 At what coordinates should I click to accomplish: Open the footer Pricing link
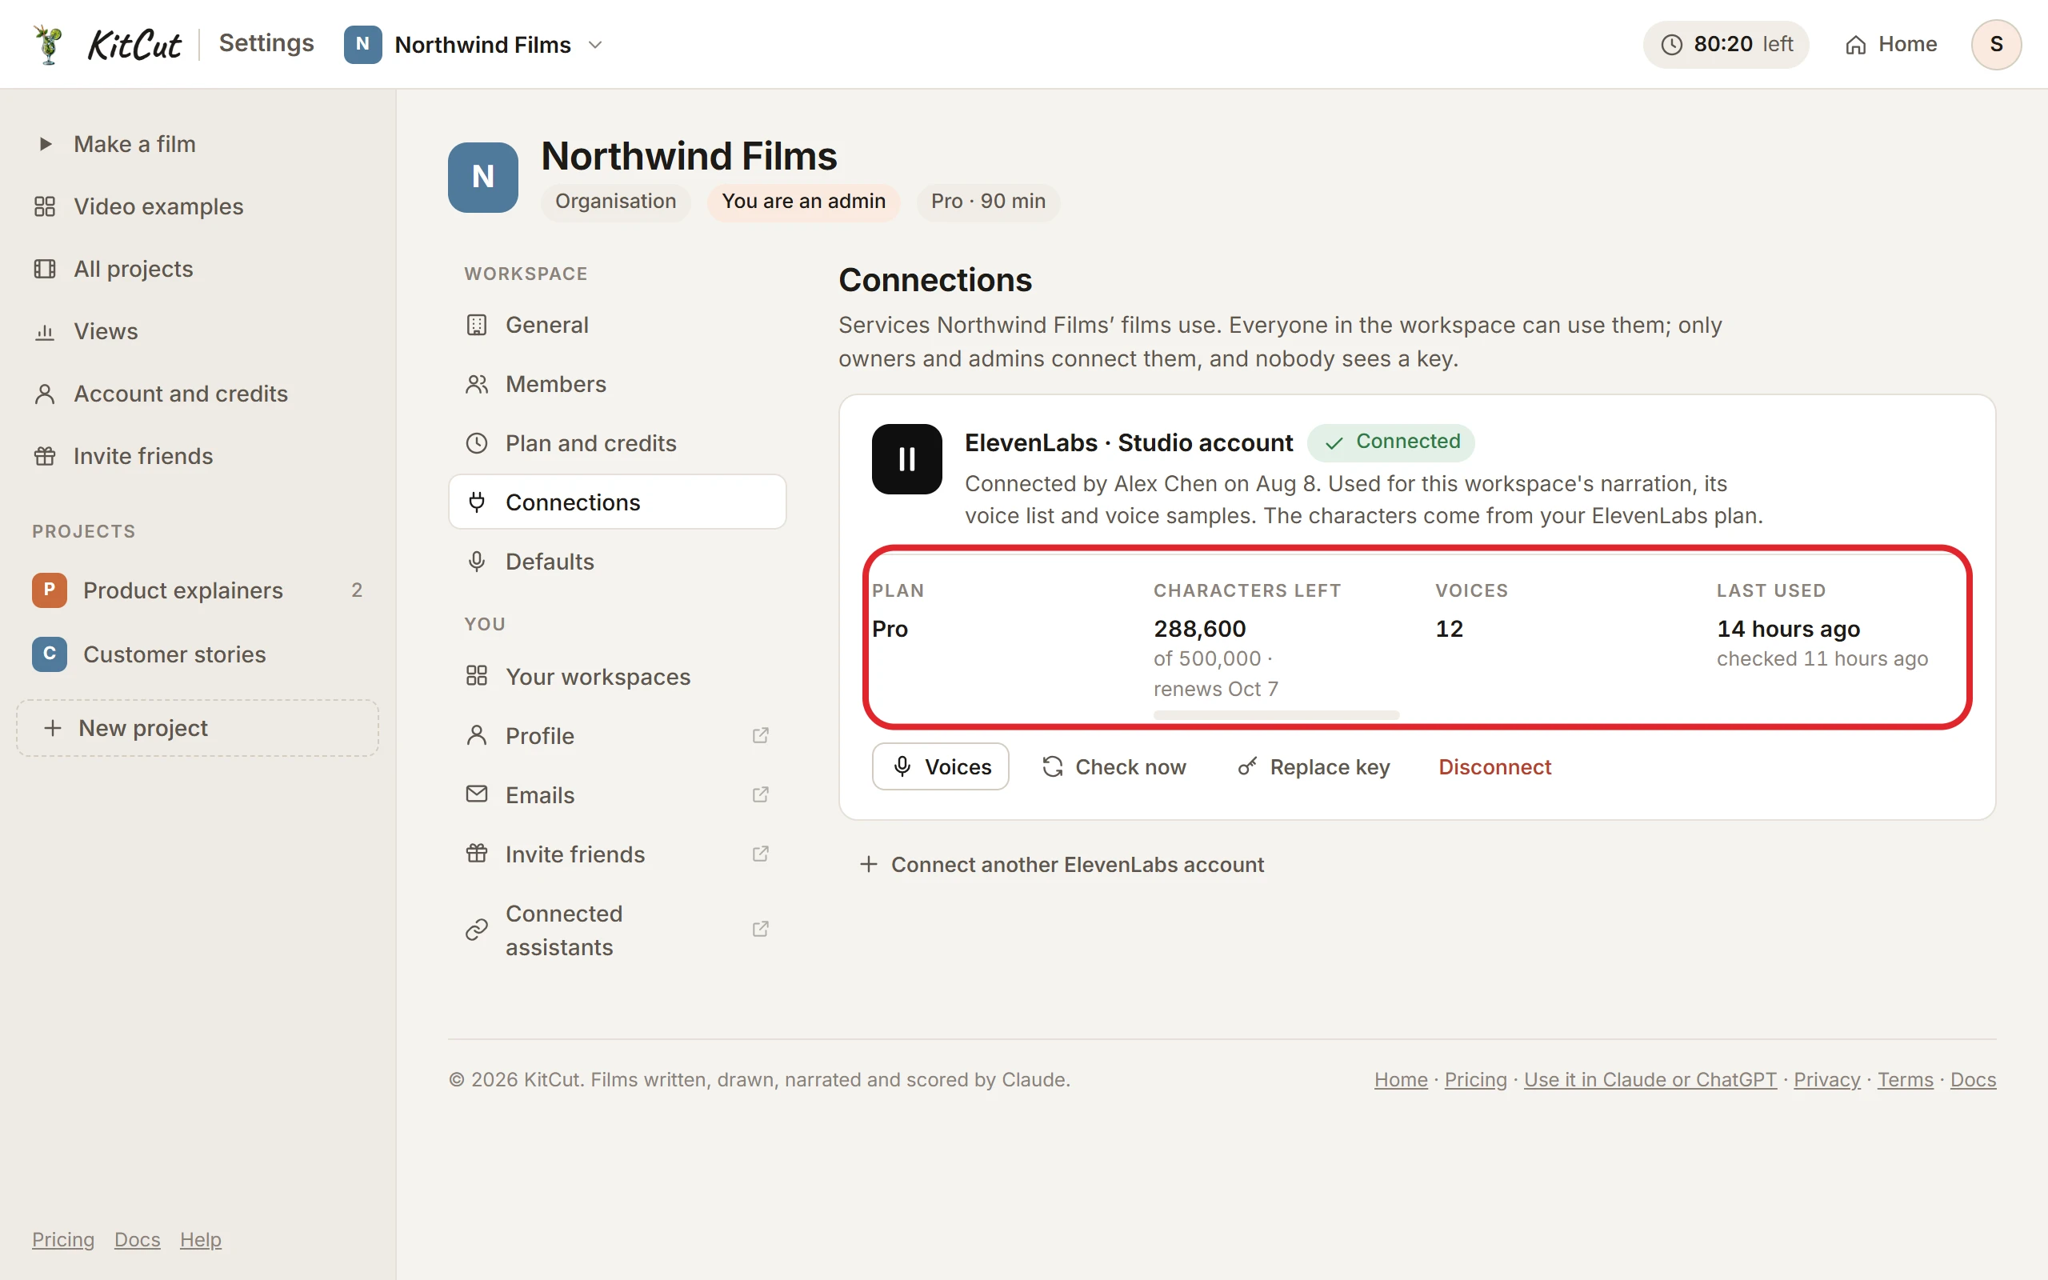click(1475, 1080)
